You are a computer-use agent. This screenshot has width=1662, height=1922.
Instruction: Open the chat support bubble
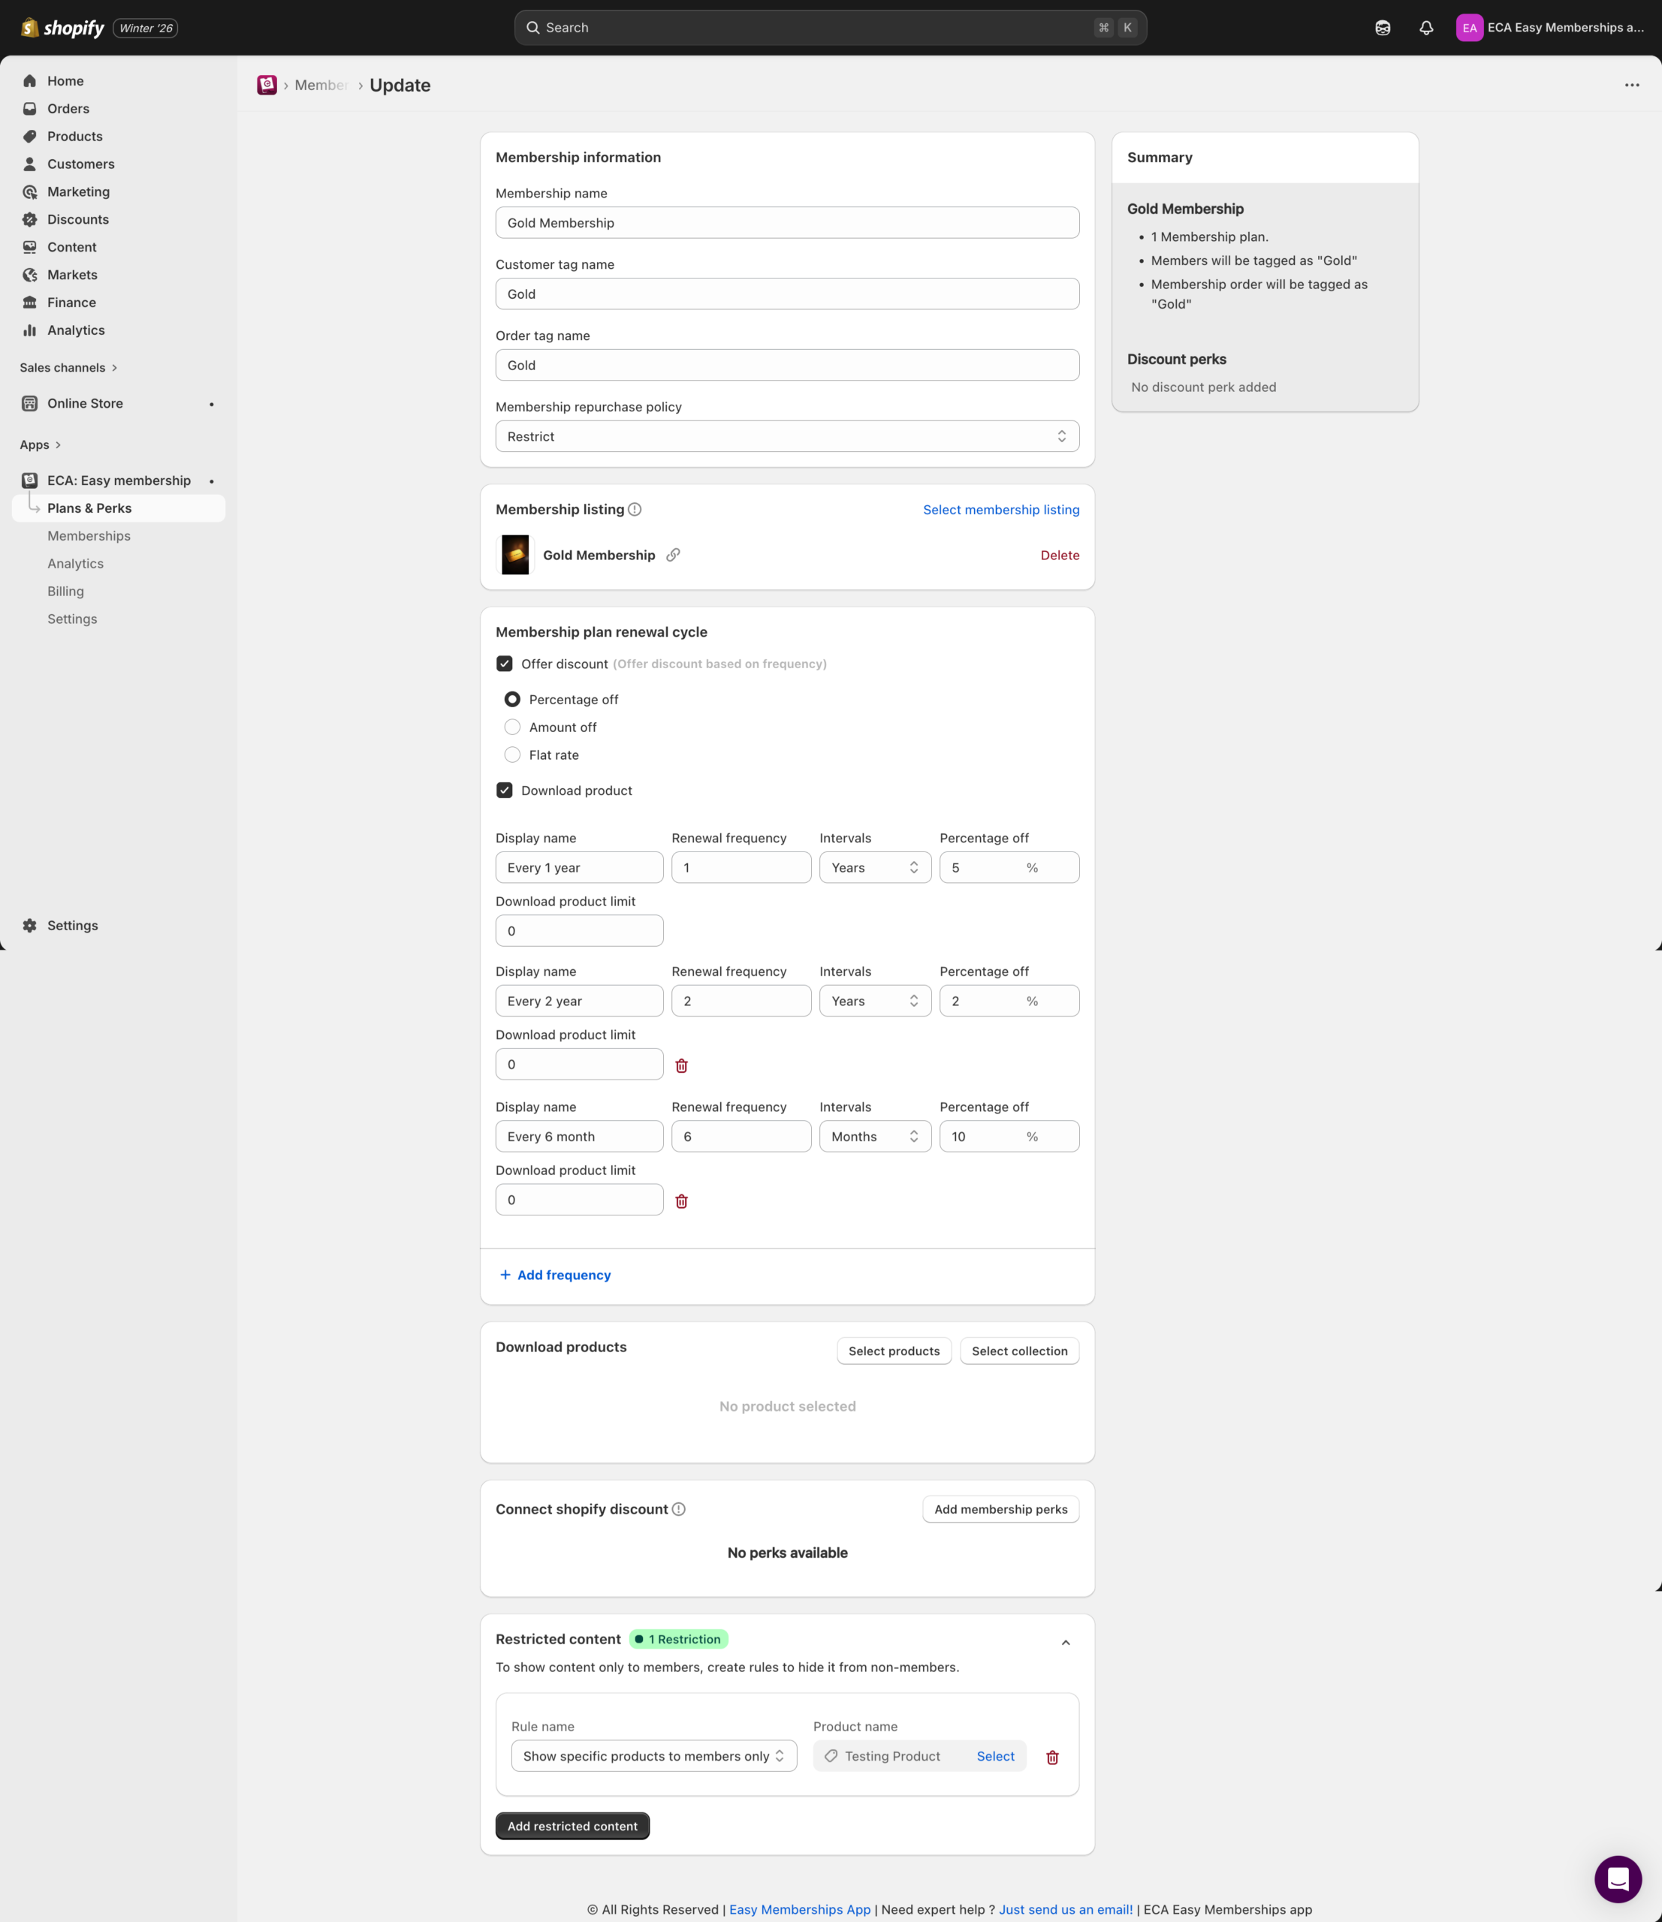click(x=1618, y=1878)
